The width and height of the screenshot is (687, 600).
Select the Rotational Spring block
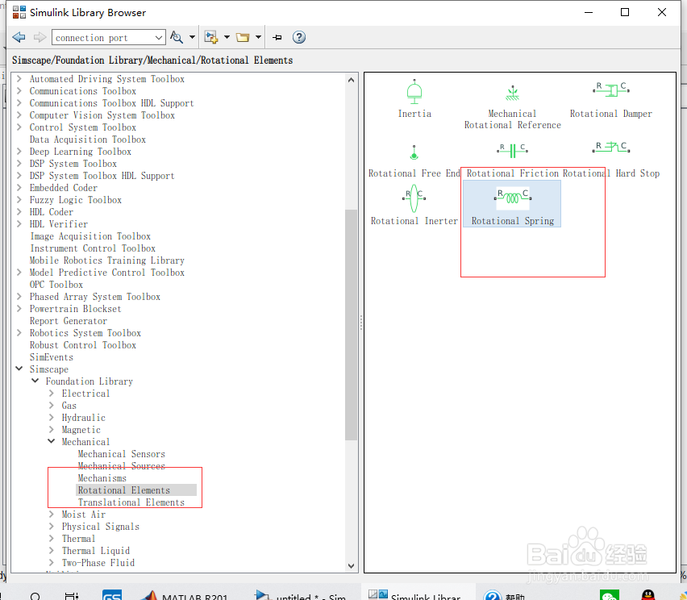[512, 204]
